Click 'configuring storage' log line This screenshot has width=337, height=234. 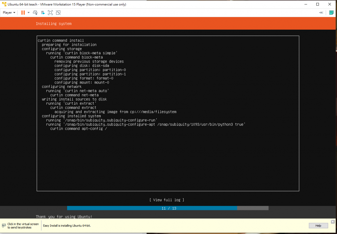pos(62,49)
